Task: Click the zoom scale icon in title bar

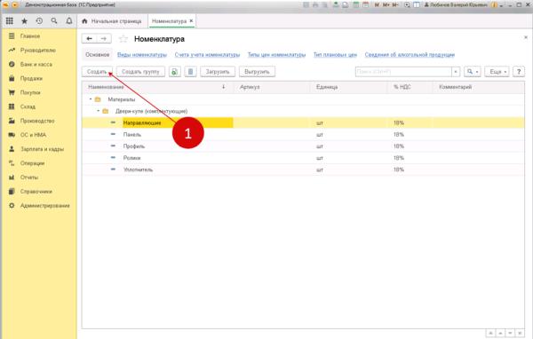Action: tap(407, 4)
